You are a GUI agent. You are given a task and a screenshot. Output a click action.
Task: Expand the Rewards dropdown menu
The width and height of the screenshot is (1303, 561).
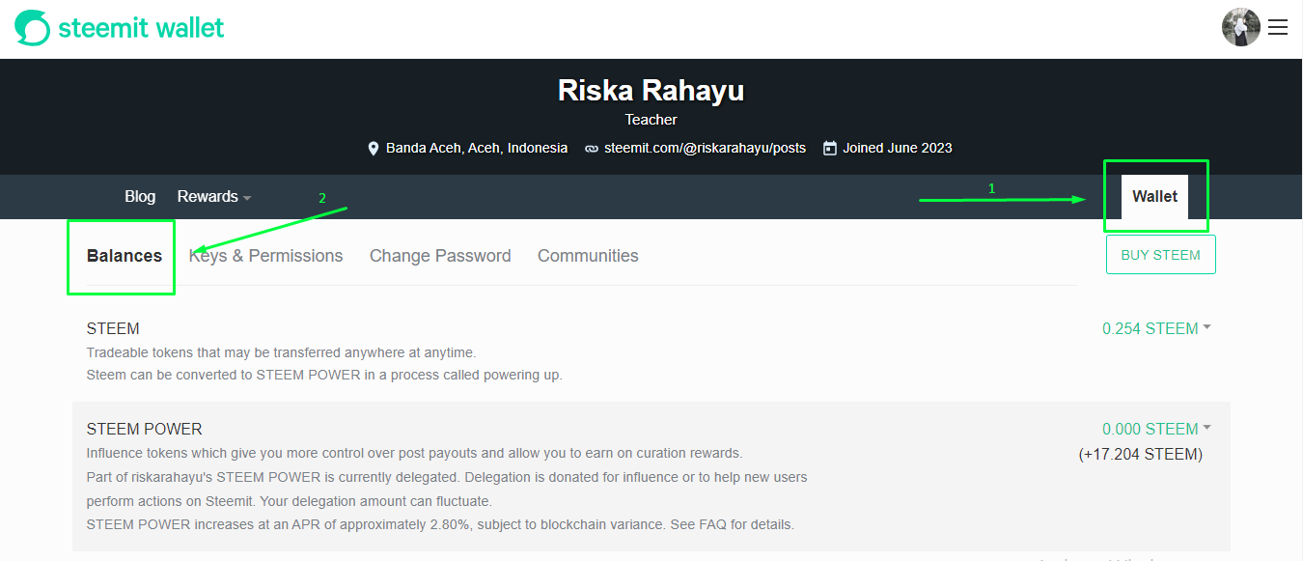pos(214,197)
